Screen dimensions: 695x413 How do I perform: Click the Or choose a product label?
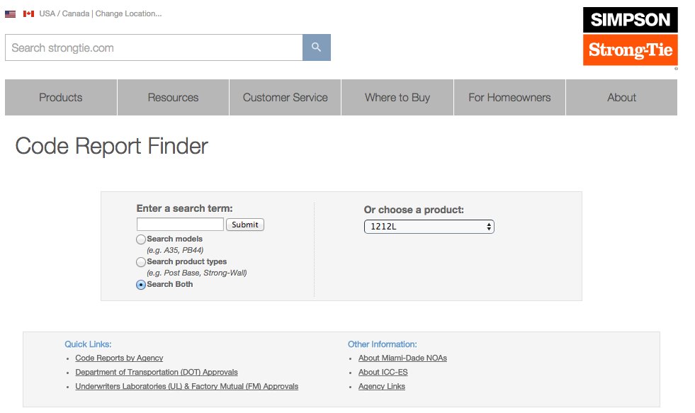[414, 210]
